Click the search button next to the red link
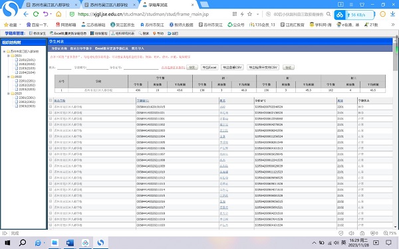Screen dimensions: 399x249 click(x=192, y=67)
